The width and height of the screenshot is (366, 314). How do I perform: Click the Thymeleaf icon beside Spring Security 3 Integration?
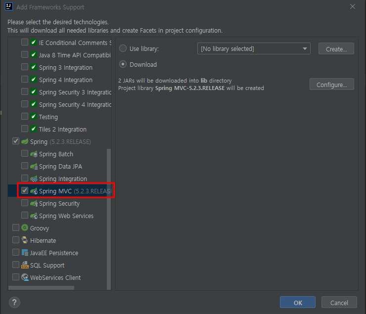pos(34,91)
